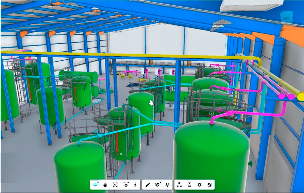This screenshot has width=304, height=193.
Task: Pick the yellow overhead pipe elbow
Action: pos(258,61)
